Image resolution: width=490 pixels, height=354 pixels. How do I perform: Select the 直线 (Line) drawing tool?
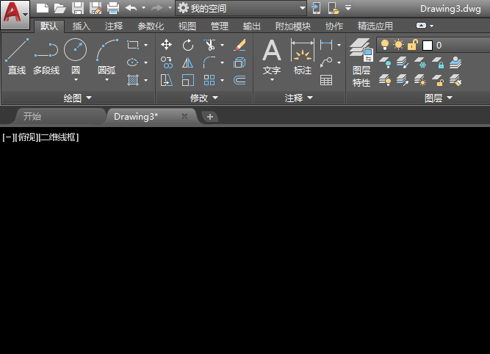(17, 57)
